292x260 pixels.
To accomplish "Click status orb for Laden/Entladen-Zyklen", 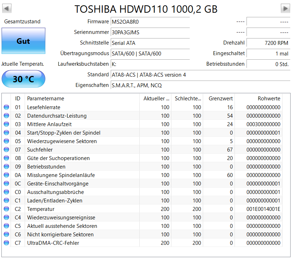I will tap(6, 201).
